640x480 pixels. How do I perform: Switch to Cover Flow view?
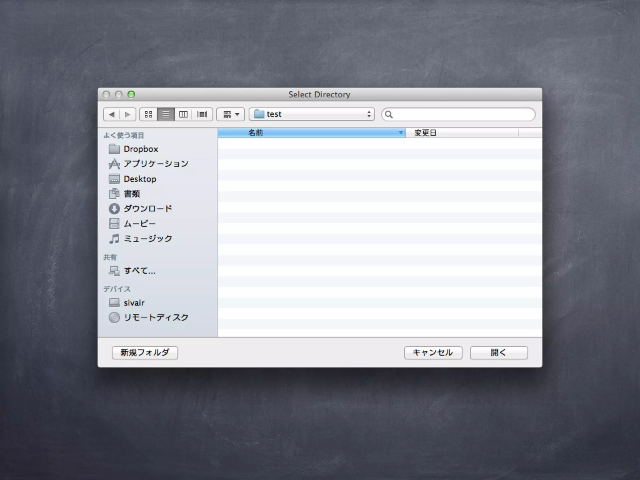202,114
